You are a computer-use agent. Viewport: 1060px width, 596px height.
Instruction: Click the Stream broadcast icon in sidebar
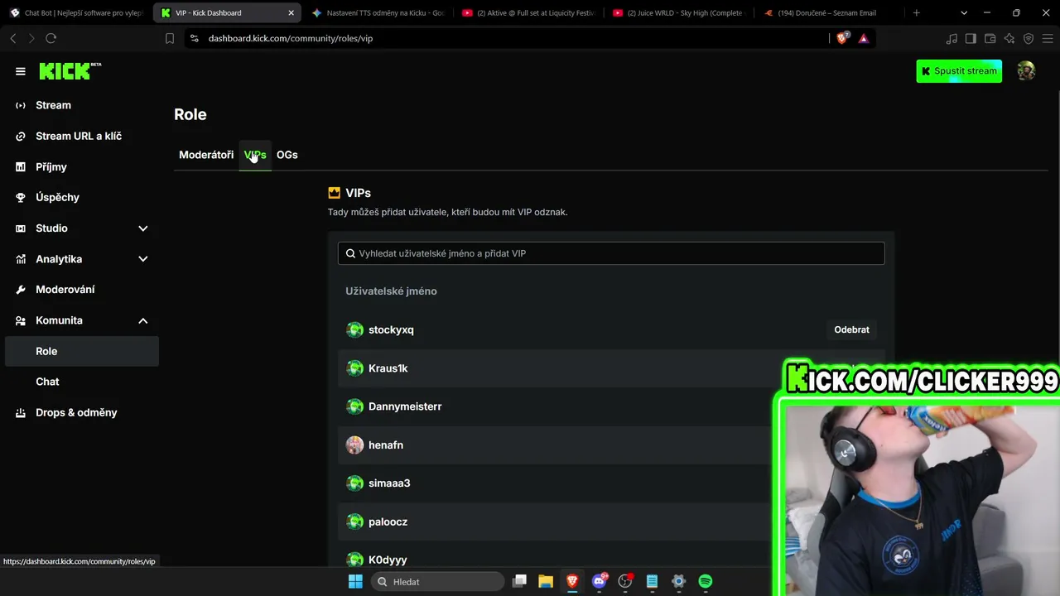(x=21, y=105)
